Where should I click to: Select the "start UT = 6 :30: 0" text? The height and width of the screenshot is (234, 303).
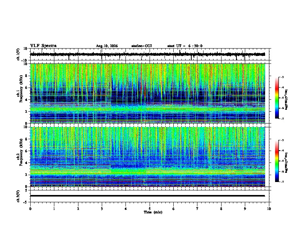(185, 46)
